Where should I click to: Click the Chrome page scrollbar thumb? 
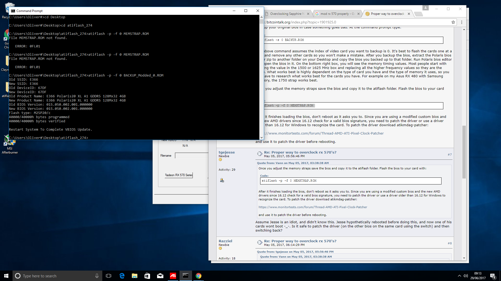(464, 152)
